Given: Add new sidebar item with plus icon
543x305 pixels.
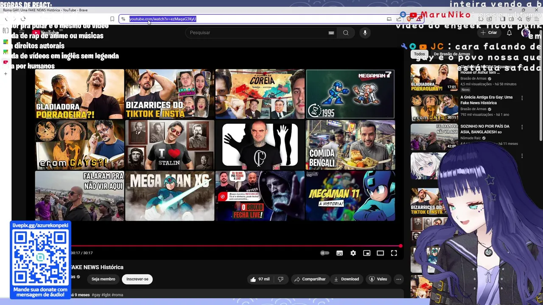Looking at the screenshot, I should (x=6, y=74).
